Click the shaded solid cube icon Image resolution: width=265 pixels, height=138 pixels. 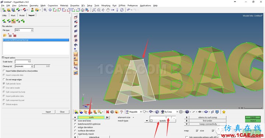[187, 112]
